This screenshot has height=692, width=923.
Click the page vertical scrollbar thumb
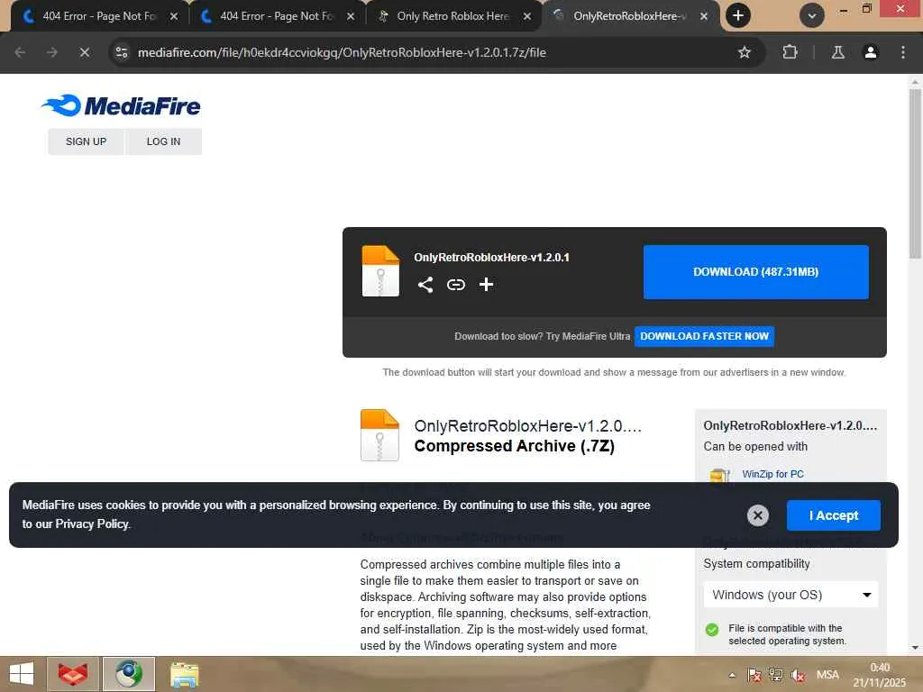coord(915,174)
